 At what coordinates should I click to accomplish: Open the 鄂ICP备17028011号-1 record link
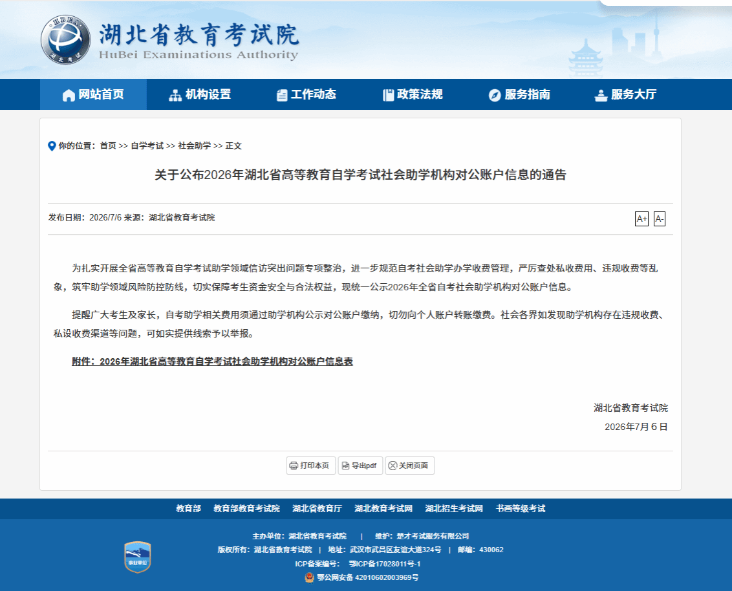(385, 564)
